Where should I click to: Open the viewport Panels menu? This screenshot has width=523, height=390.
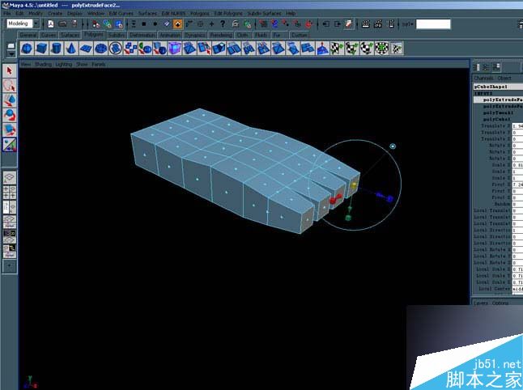click(x=99, y=64)
